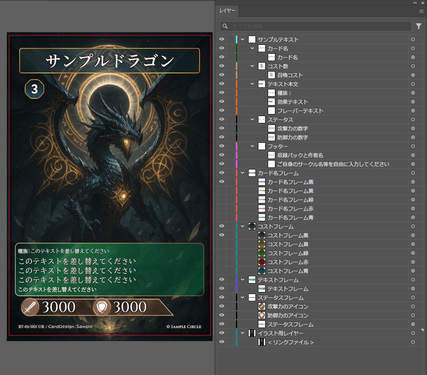Collapse the サンプルテキスト layer group

(243, 39)
